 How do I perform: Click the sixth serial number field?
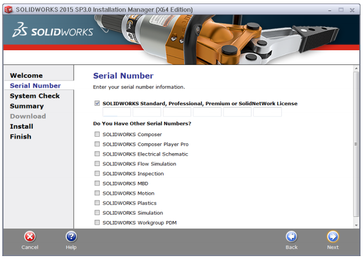tap(267, 112)
